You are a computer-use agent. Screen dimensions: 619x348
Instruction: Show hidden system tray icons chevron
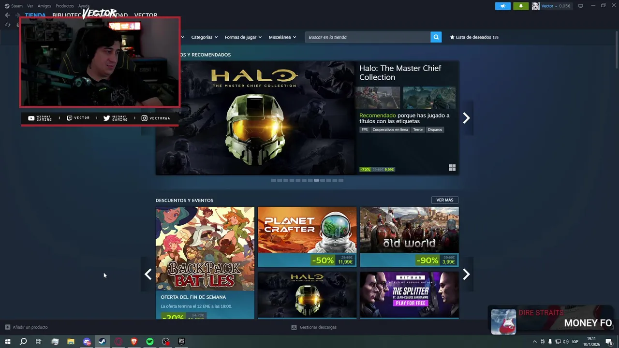[x=534, y=342]
